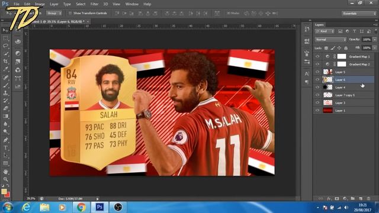This screenshot has width=379, height=213.
Task: Open the Kind filter dropdown
Action: tap(325, 31)
